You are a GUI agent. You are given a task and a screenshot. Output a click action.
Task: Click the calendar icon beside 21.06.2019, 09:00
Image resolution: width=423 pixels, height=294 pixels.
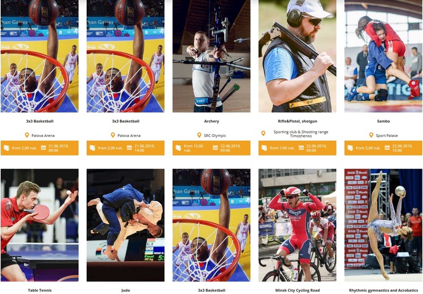(43, 148)
